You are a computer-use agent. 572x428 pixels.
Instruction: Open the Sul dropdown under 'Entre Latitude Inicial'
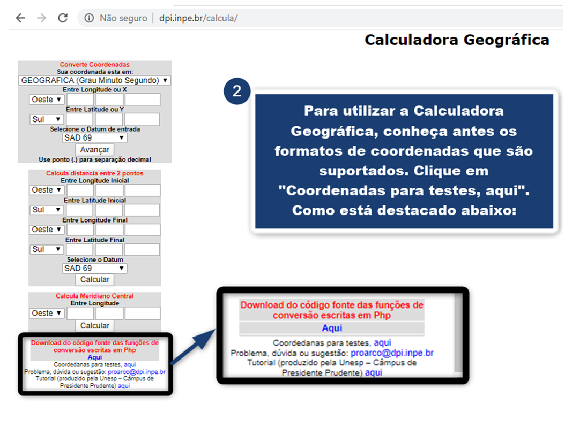tap(47, 210)
